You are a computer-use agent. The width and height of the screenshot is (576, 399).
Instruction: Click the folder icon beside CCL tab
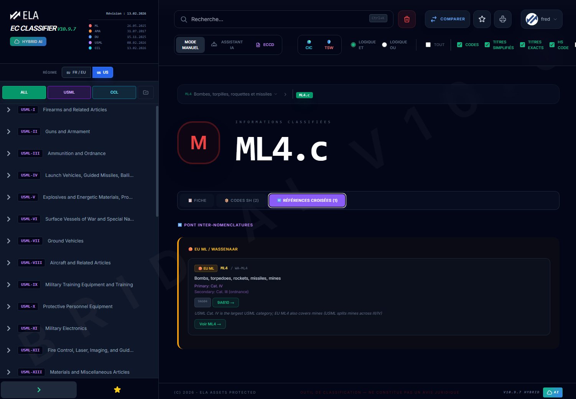(x=146, y=92)
